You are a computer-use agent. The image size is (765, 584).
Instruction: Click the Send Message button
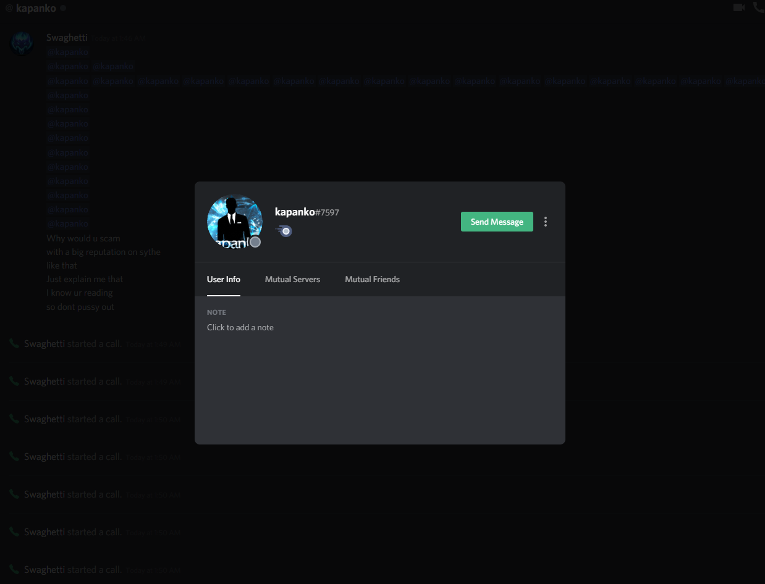pyautogui.click(x=497, y=222)
